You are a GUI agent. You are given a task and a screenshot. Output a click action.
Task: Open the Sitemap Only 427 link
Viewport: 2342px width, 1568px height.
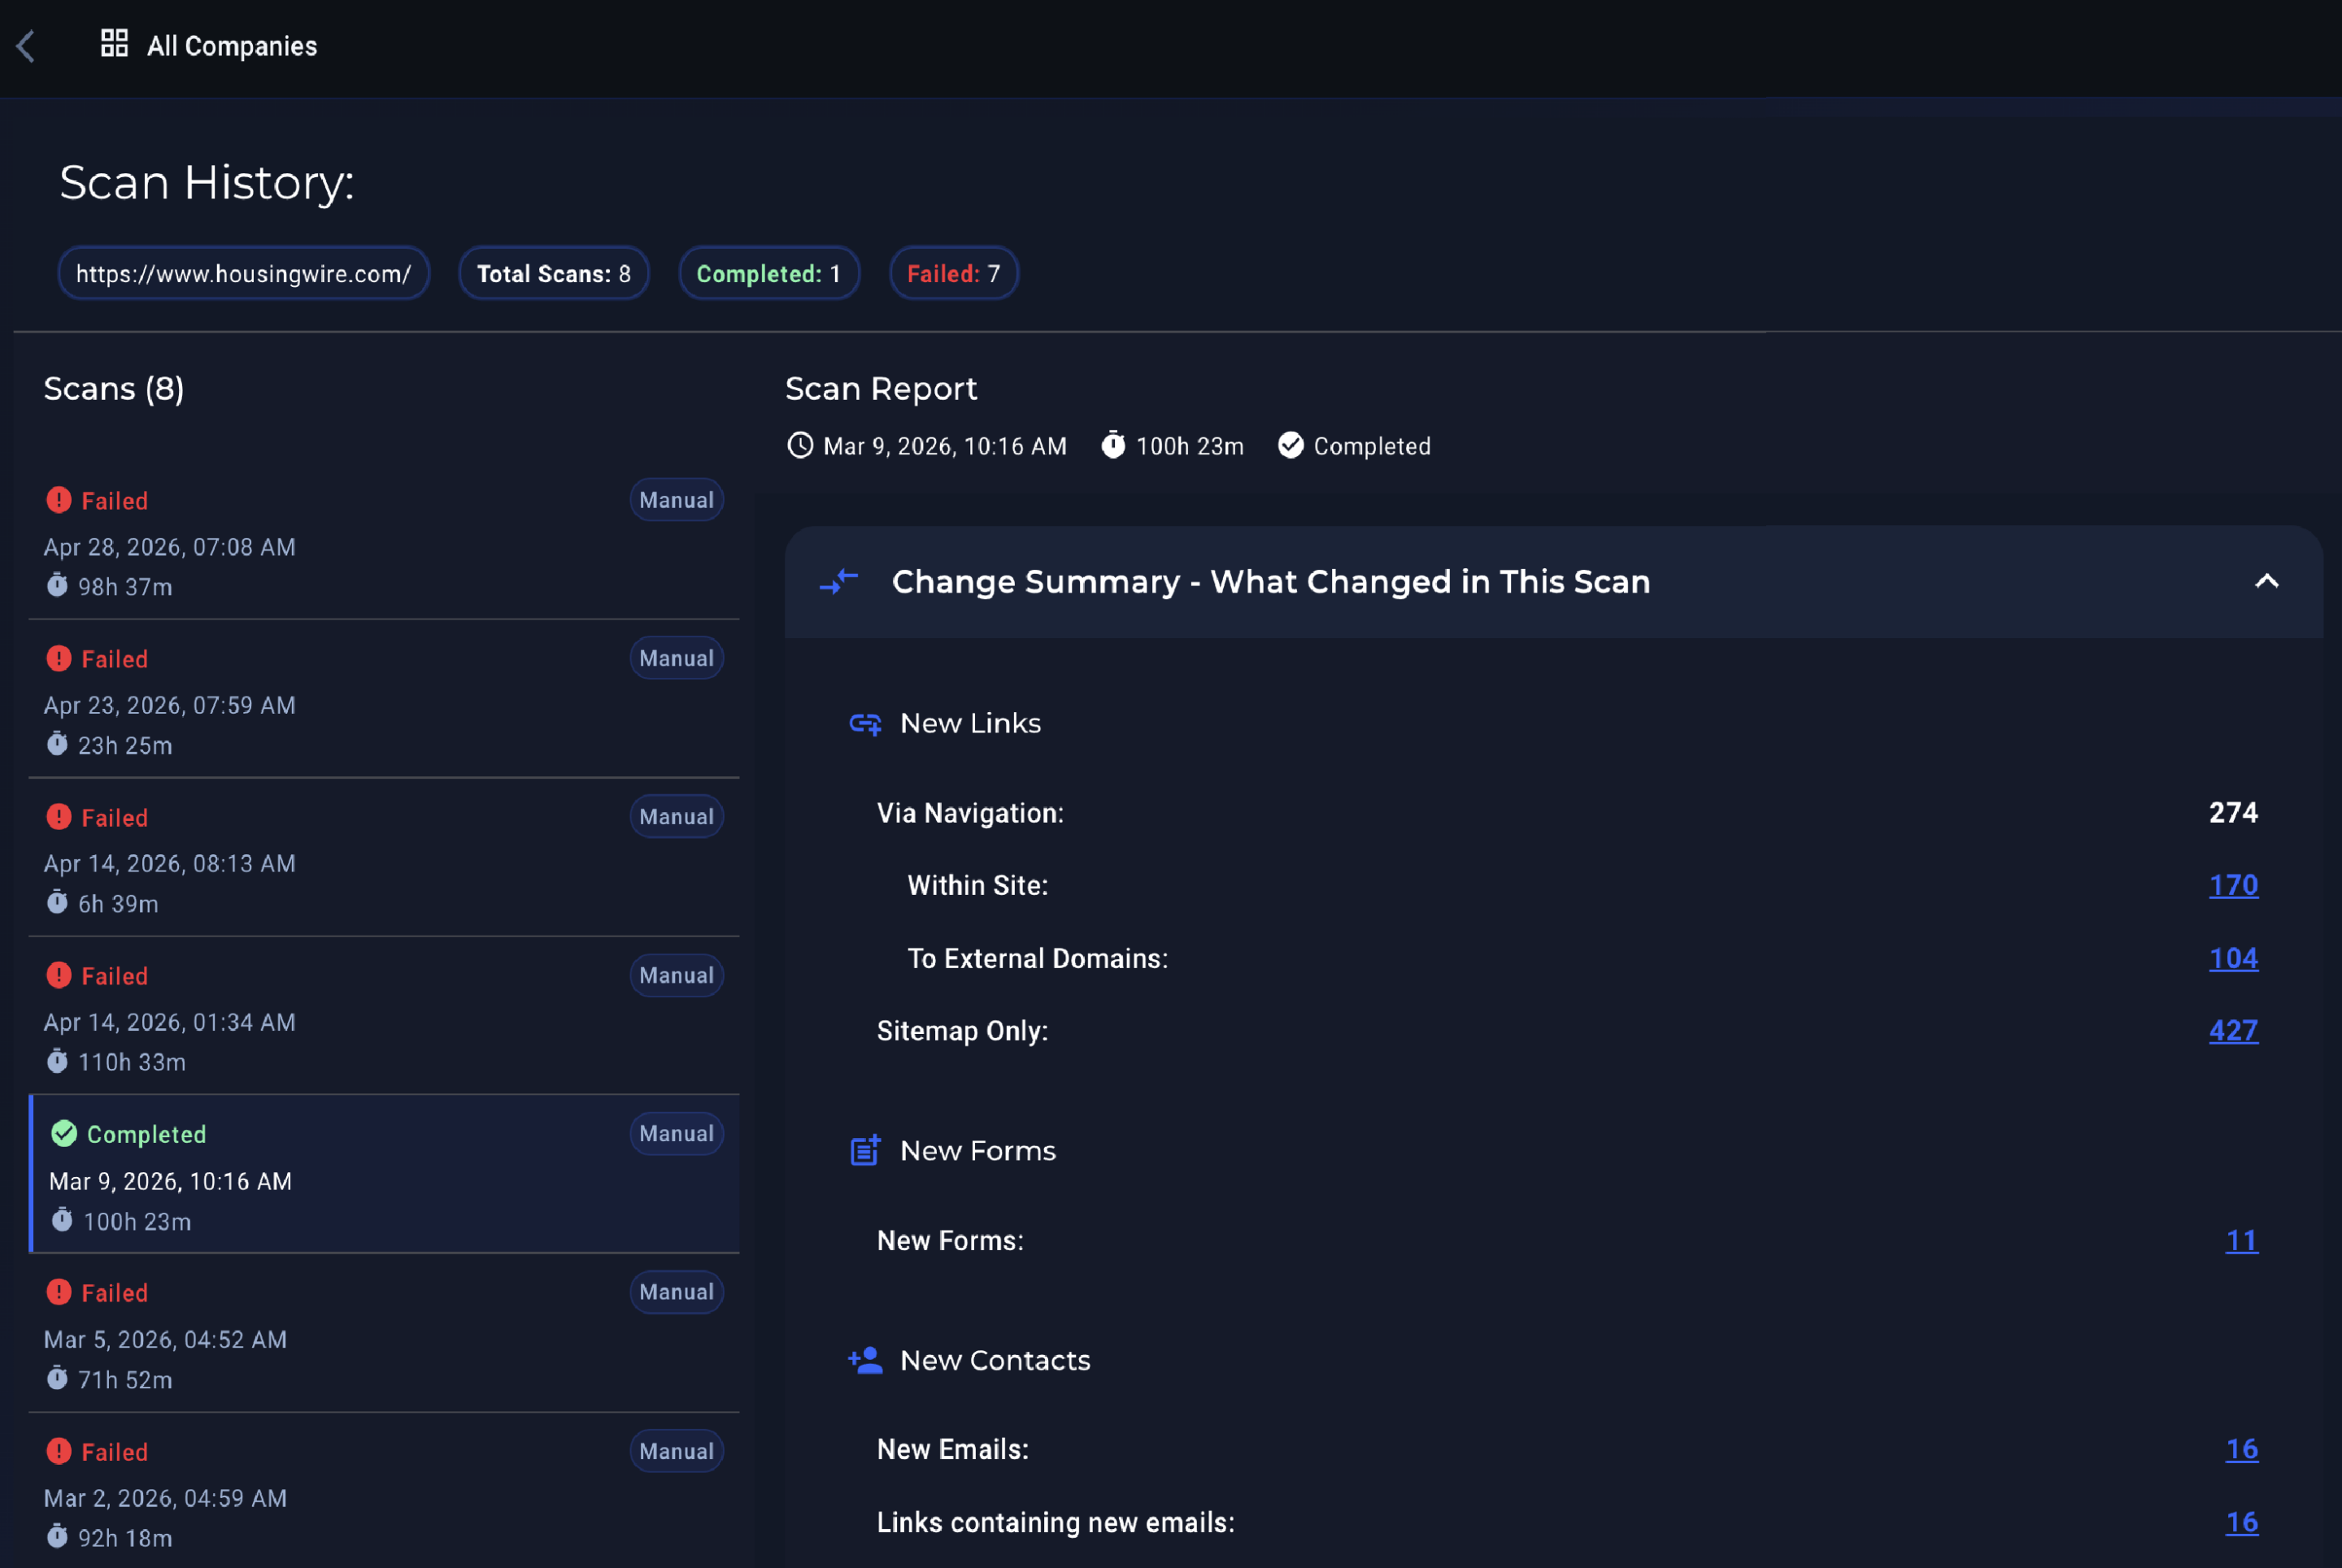pos(2233,1030)
